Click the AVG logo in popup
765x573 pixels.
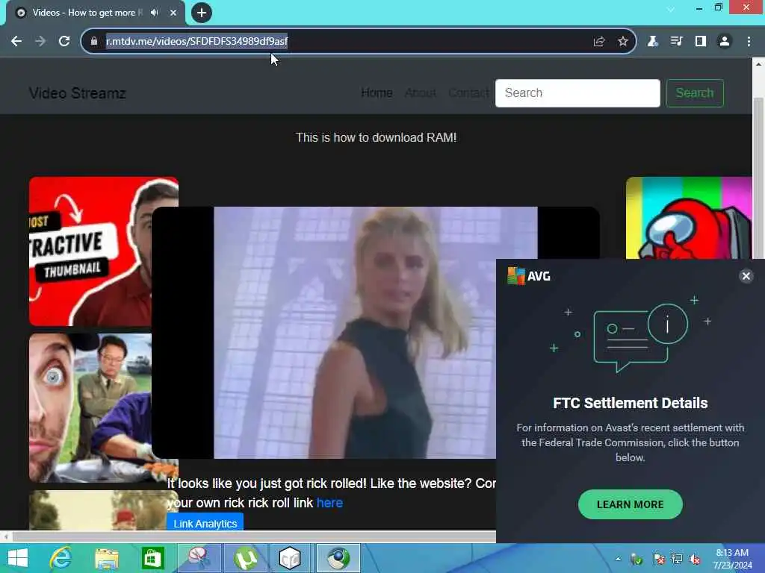[x=529, y=276]
